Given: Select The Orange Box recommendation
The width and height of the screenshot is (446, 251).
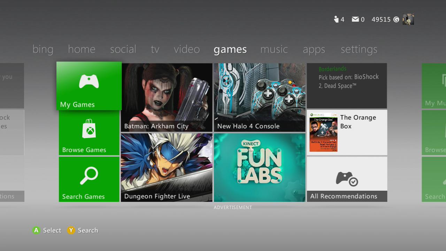Looking at the screenshot, I should [x=347, y=132].
